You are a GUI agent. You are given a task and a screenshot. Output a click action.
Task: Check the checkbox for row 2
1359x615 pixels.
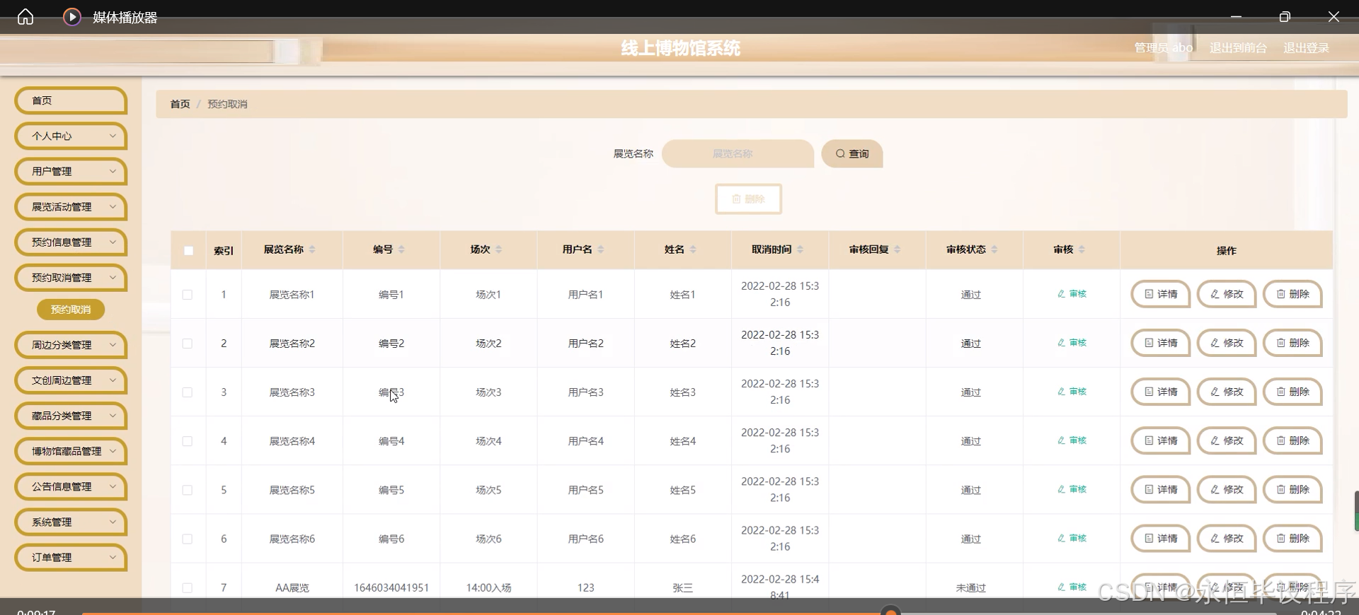[188, 344]
